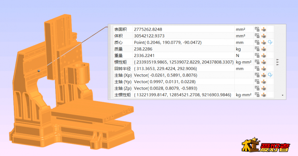This screenshot has width=298, height=156.
Task: Copy the 重量 value using its copy icon
Action: point(257,55)
